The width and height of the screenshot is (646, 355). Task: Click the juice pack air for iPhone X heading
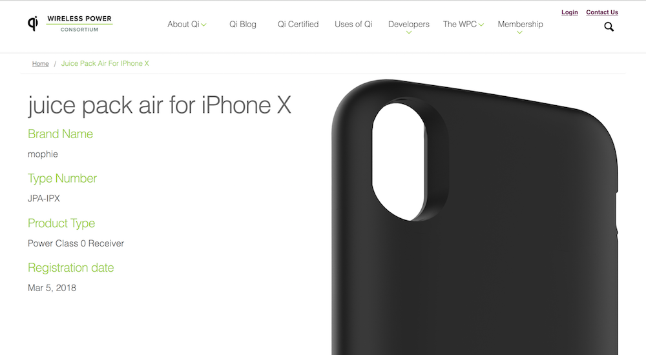160,105
